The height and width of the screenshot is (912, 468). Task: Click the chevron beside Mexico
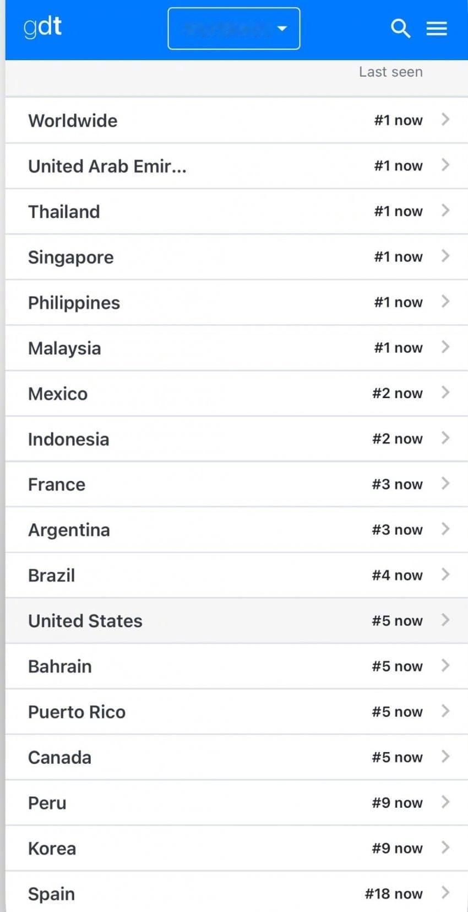click(445, 392)
